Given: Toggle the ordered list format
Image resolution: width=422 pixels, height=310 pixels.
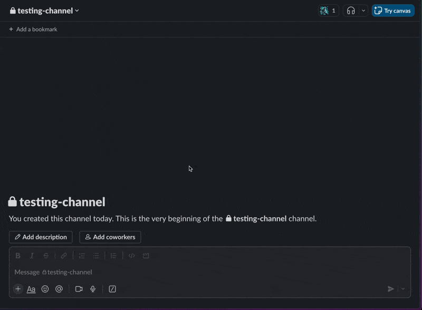Looking at the screenshot, I should (82, 256).
